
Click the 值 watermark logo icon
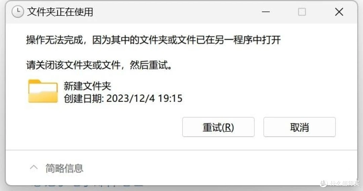324,183
